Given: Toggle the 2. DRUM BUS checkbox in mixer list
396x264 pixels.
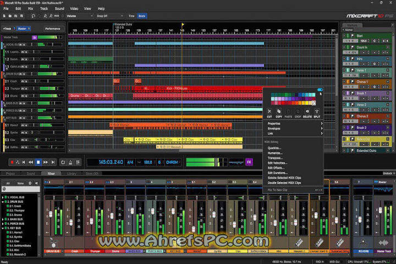Looking at the screenshot, I should (x=6, y=202).
